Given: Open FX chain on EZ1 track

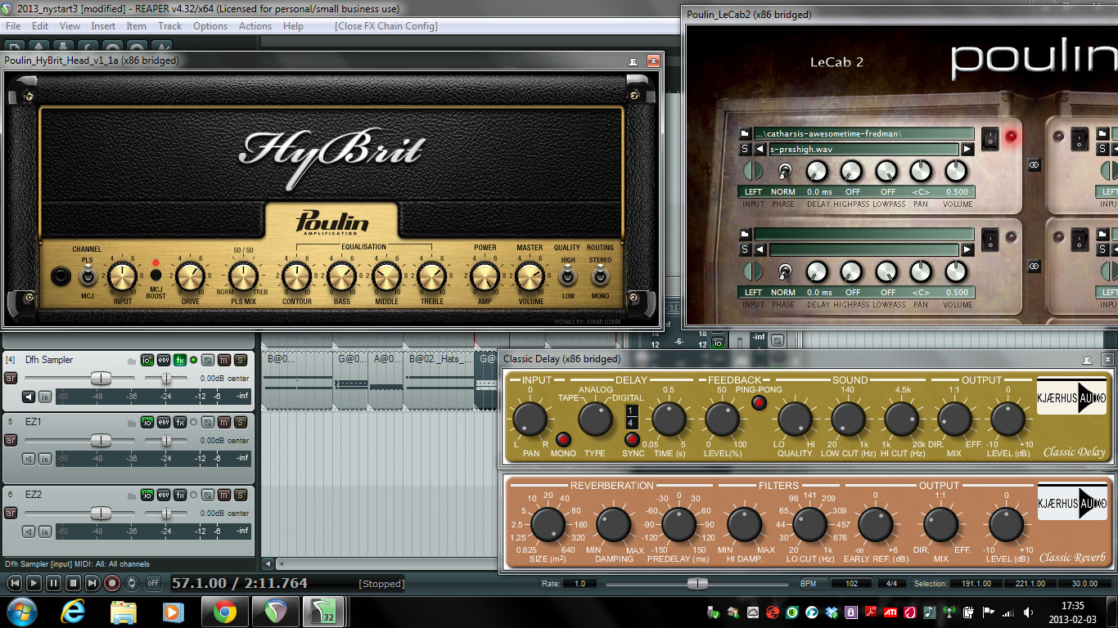Looking at the screenshot, I should pyautogui.click(x=180, y=422).
